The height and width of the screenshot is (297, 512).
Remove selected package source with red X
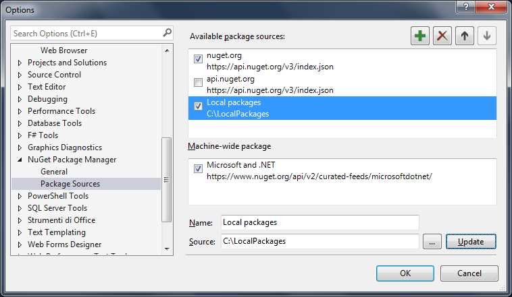click(x=442, y=36)
